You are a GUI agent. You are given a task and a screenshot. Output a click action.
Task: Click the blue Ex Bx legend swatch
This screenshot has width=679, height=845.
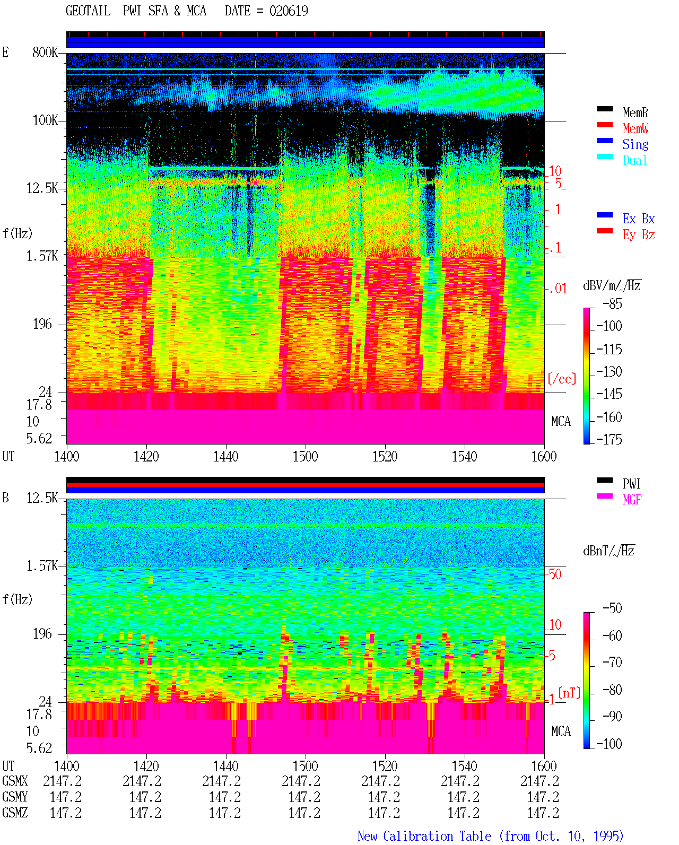pos(605,215)
